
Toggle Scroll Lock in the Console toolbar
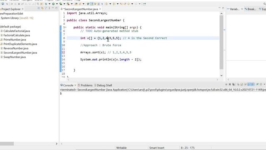tap(242, 84)
